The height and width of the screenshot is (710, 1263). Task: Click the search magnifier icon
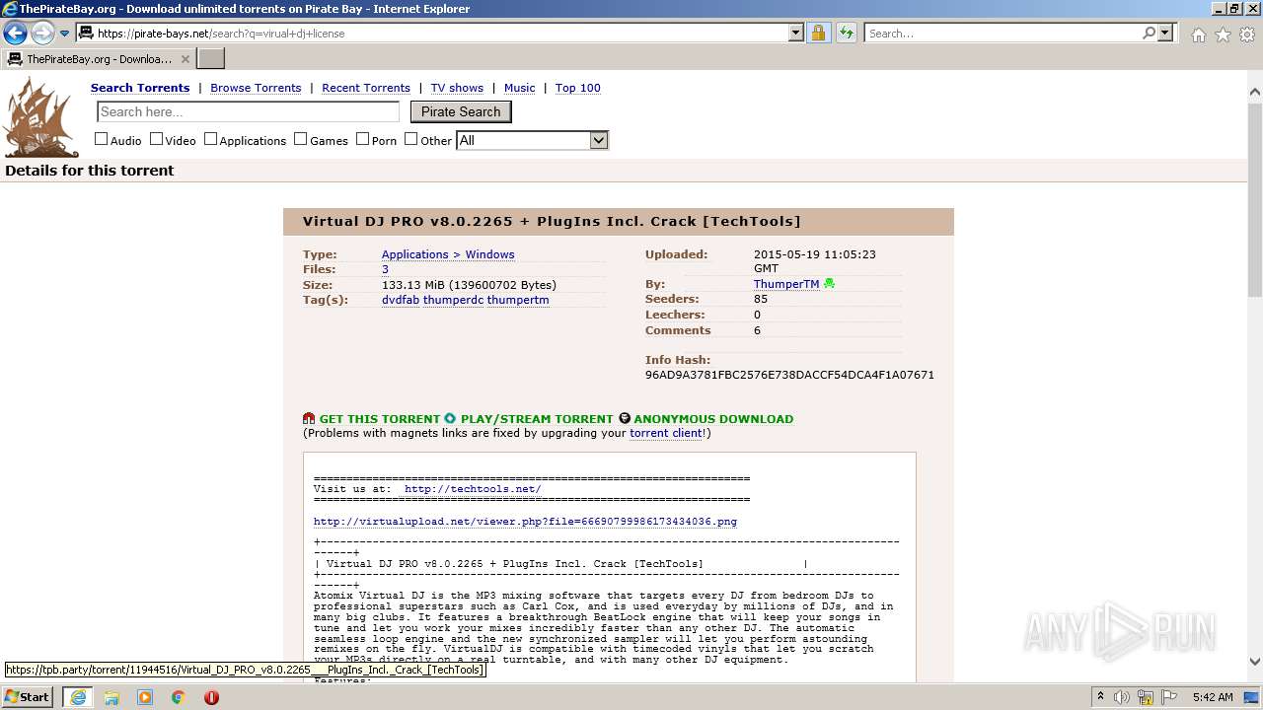click(x=1149, y=34)
